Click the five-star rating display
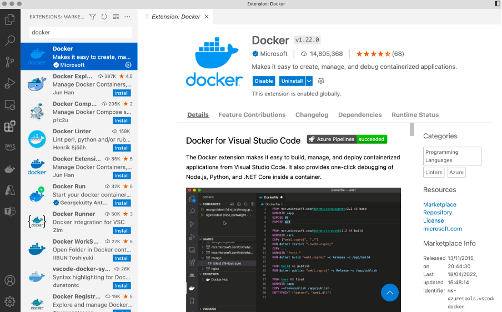Screen dimensions: 502x312 373,54
